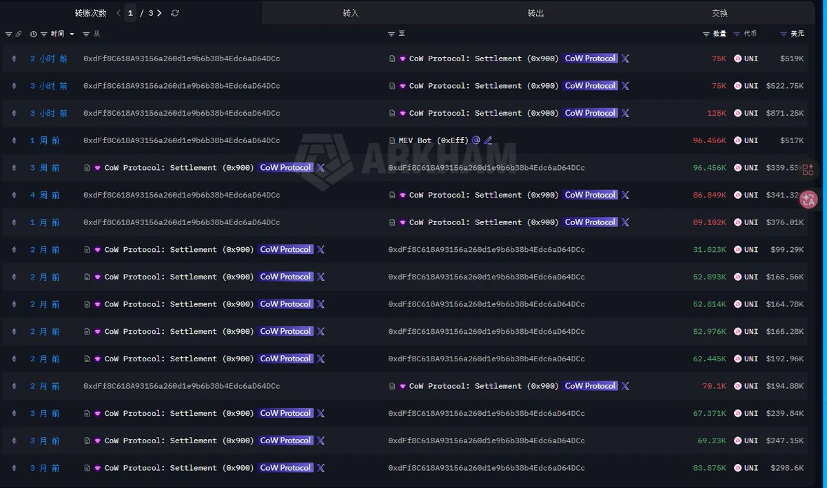Go to the next page of transfers
The height and width of the screenshot is (488, 827).
tap(159, 13)
